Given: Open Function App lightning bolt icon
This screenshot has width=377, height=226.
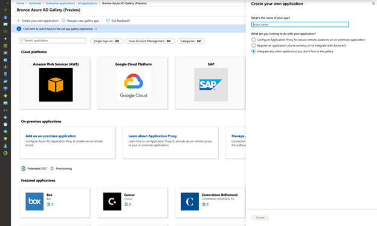Looking at the screenshot, I should coord(5,67).
